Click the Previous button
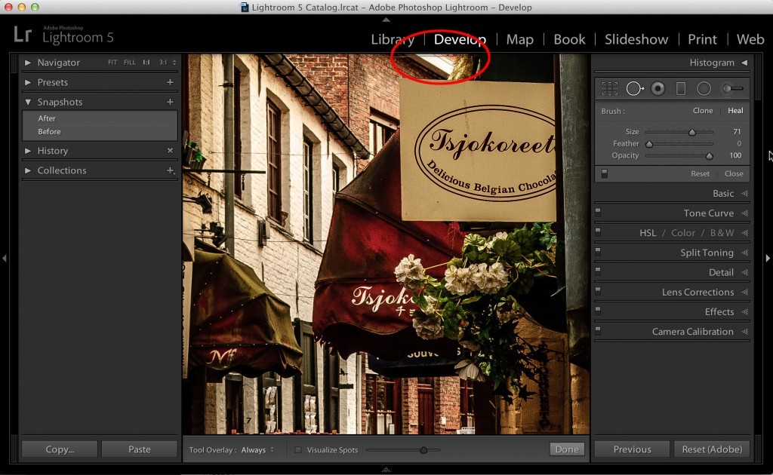The width and height of the screenshot is (773, 475). click(x=632, y=449)
